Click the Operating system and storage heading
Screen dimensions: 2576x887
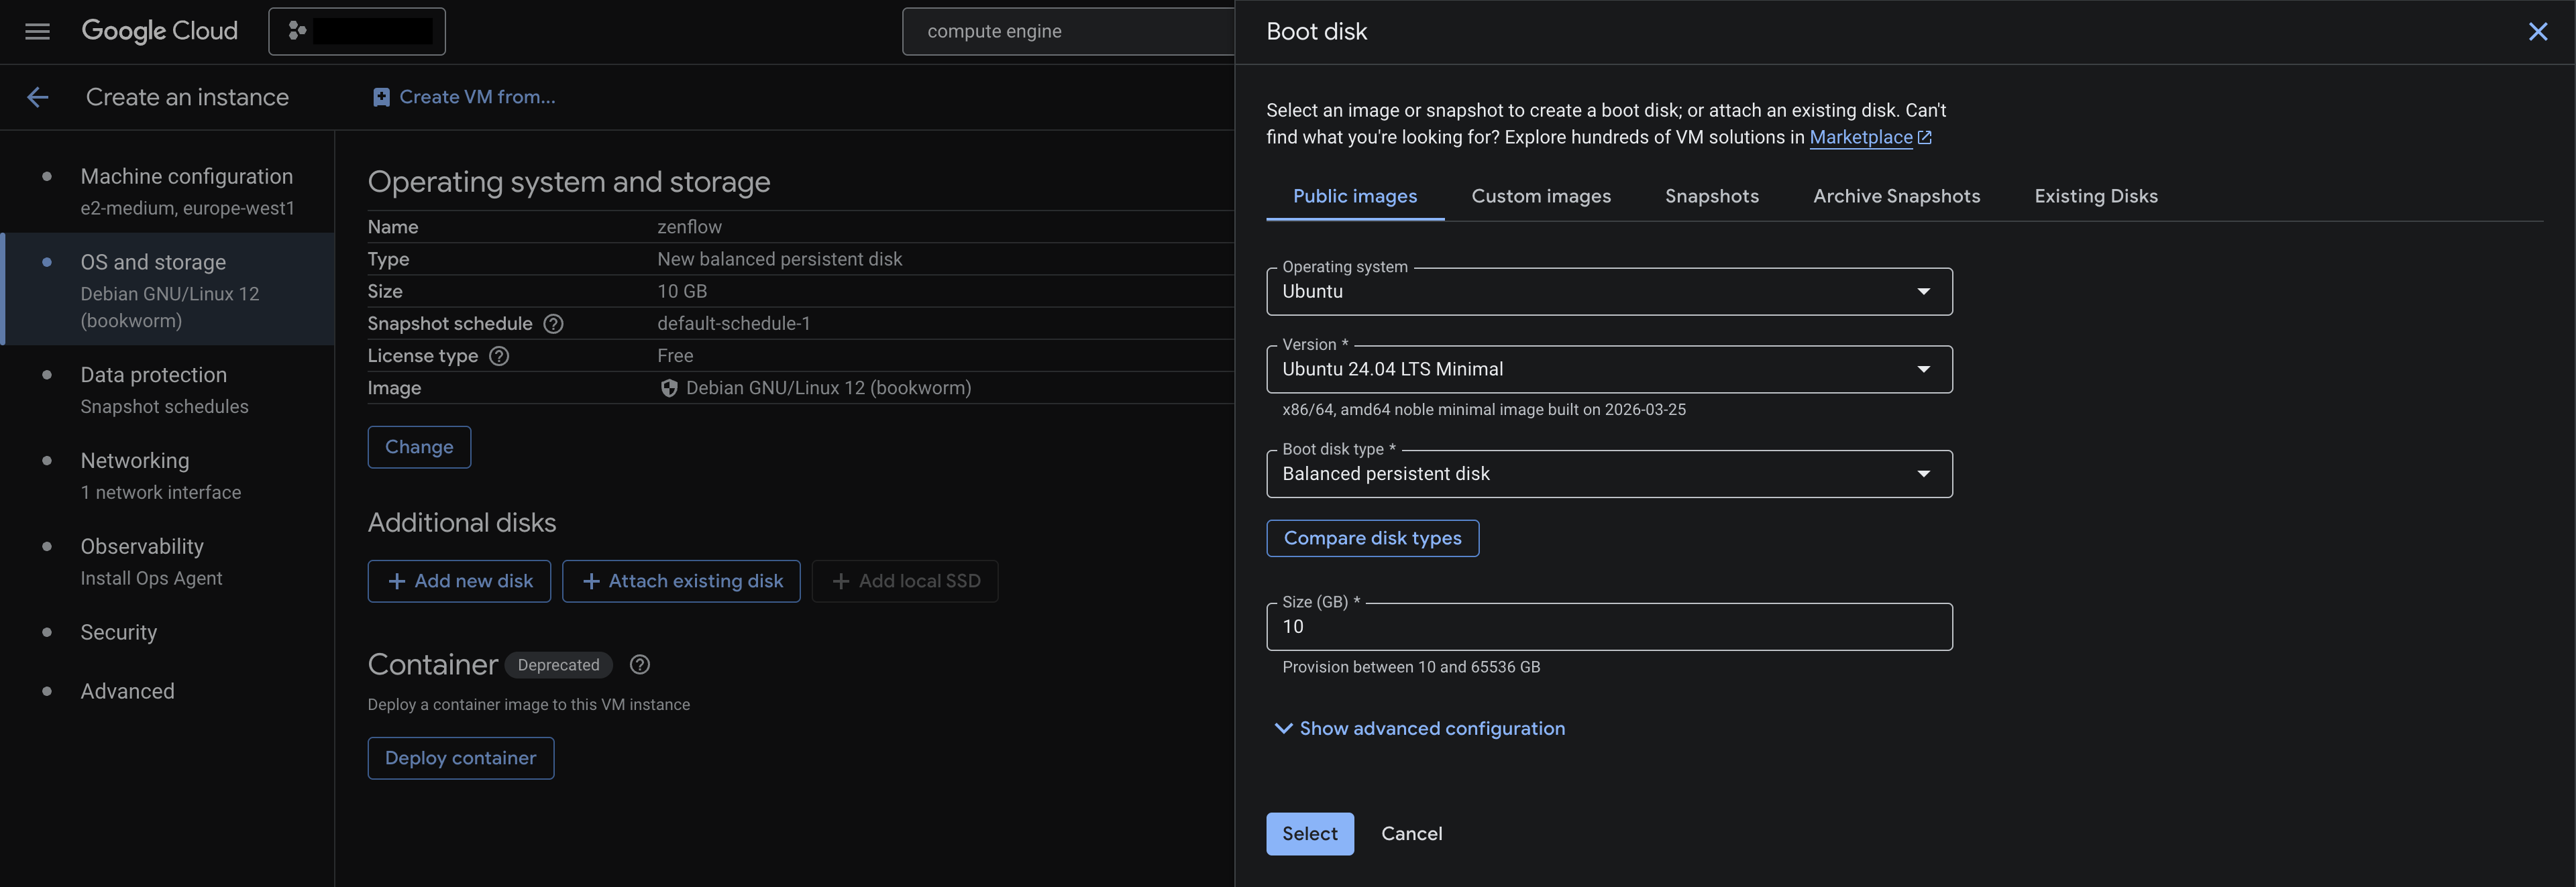click(x=569, y=182)
